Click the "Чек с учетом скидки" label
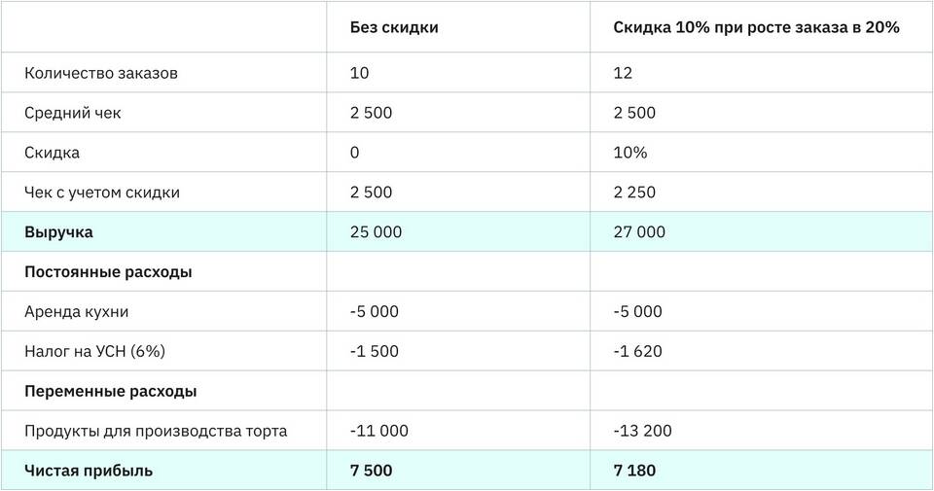Screen dimensions: 934x491 pos(102,193)
